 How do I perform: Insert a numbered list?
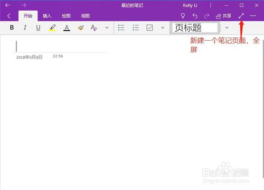pyautogui.click(x=136, y=27)
